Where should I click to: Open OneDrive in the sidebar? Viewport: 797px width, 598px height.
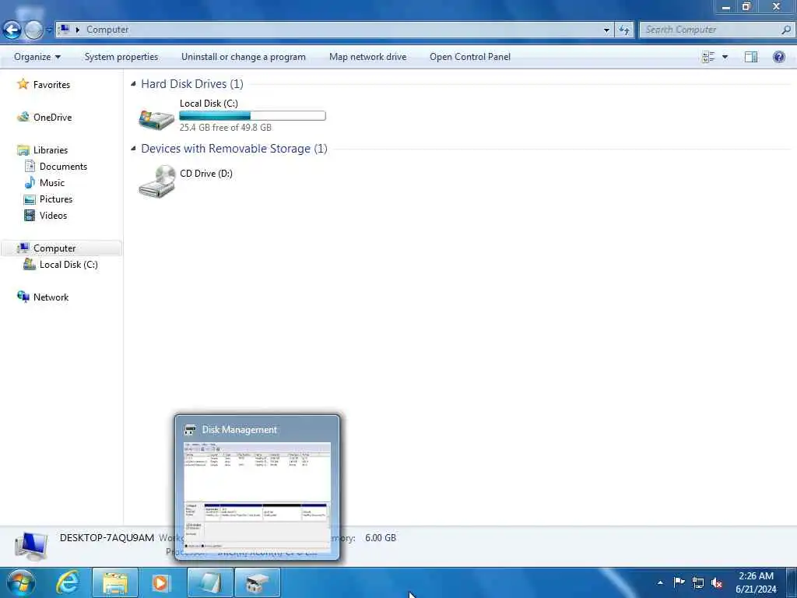pyautogui.click(x=52, y=118)
